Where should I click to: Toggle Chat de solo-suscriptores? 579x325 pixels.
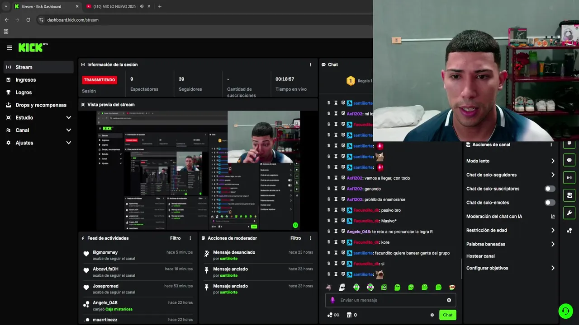click(x=550, y=189)
